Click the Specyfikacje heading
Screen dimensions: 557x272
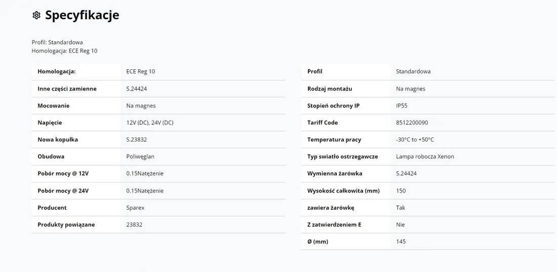(82, 15)
